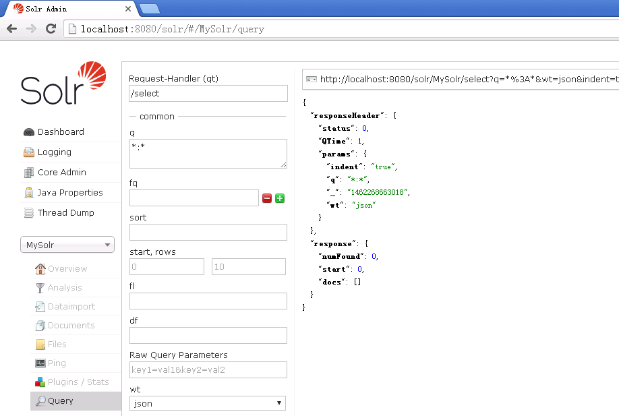Focus the q query textarea
The width and height of the screenshot is (619, 416).
(x=208, y=154)
